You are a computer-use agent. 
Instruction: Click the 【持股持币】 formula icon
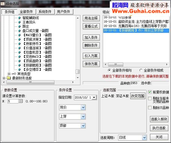point(19,44)
